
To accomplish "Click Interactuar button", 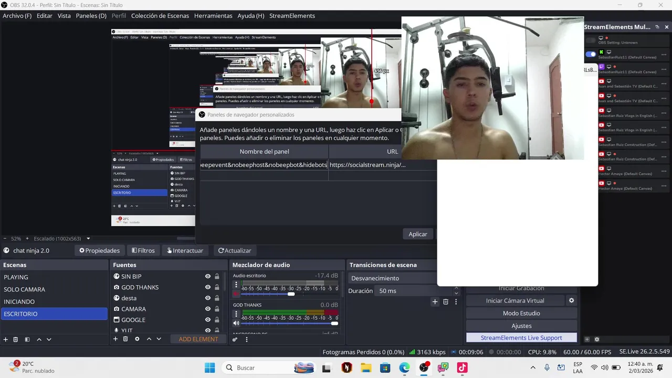I will pos(185,250).
